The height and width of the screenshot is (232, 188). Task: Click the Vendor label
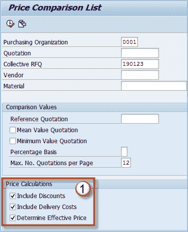(13, 75)
